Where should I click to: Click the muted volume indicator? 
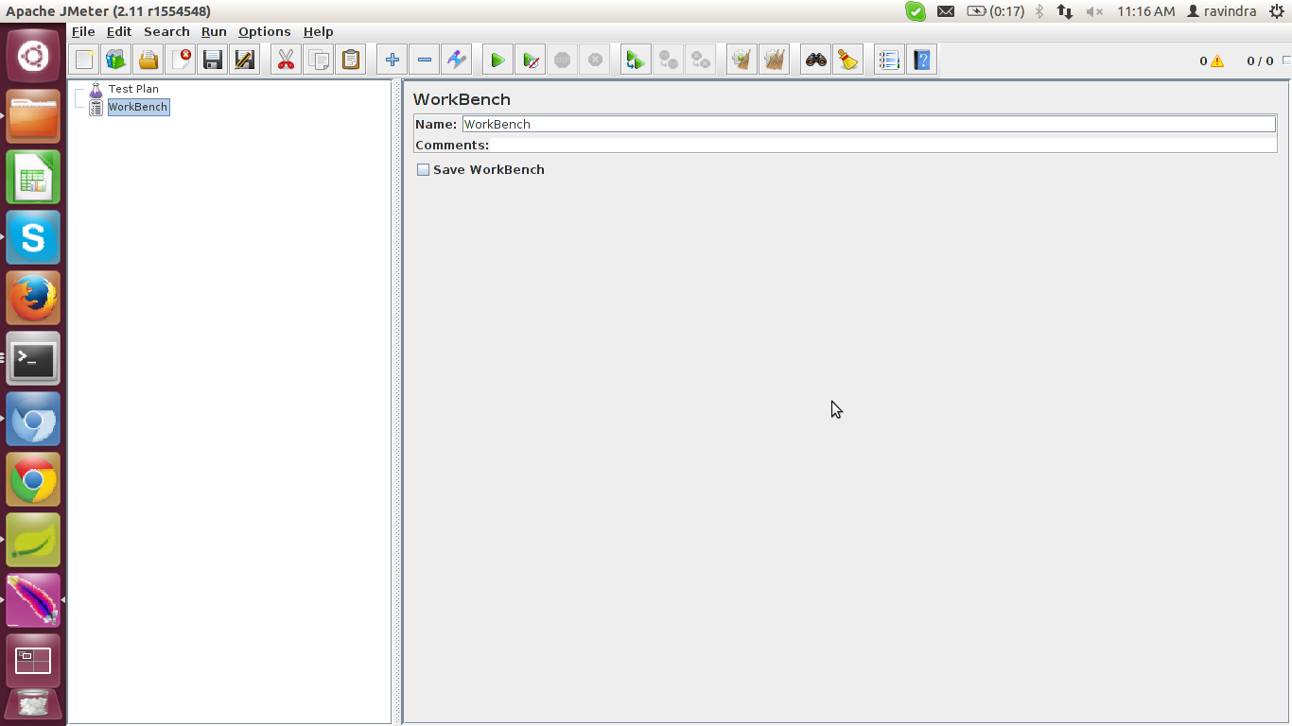(1094, 11)
